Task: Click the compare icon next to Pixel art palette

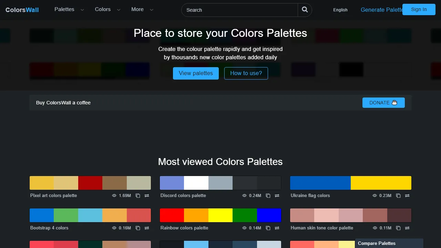Action: coord(146,195)
